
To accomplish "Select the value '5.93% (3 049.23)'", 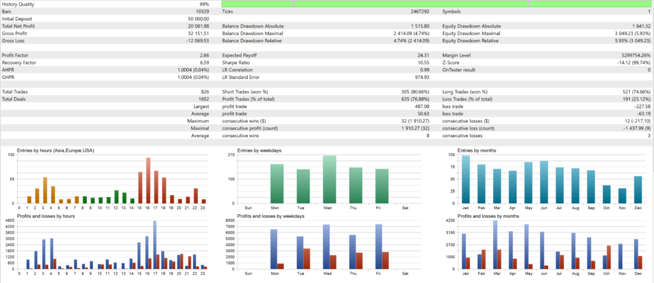I will pos(632,41).
